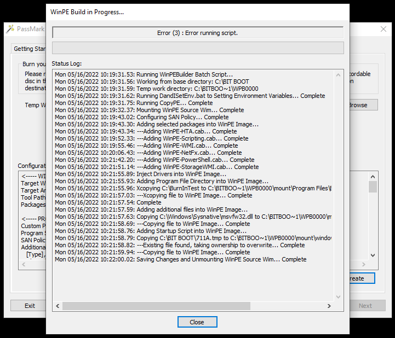This screenshot has width=395, height=338.
Task: Click the empty build progress bar
Action: tap(198, 48)
